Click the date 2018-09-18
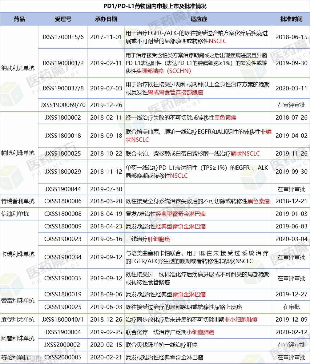Image resolution: width=310 pixels, height=364 pixels. (106, 136)
